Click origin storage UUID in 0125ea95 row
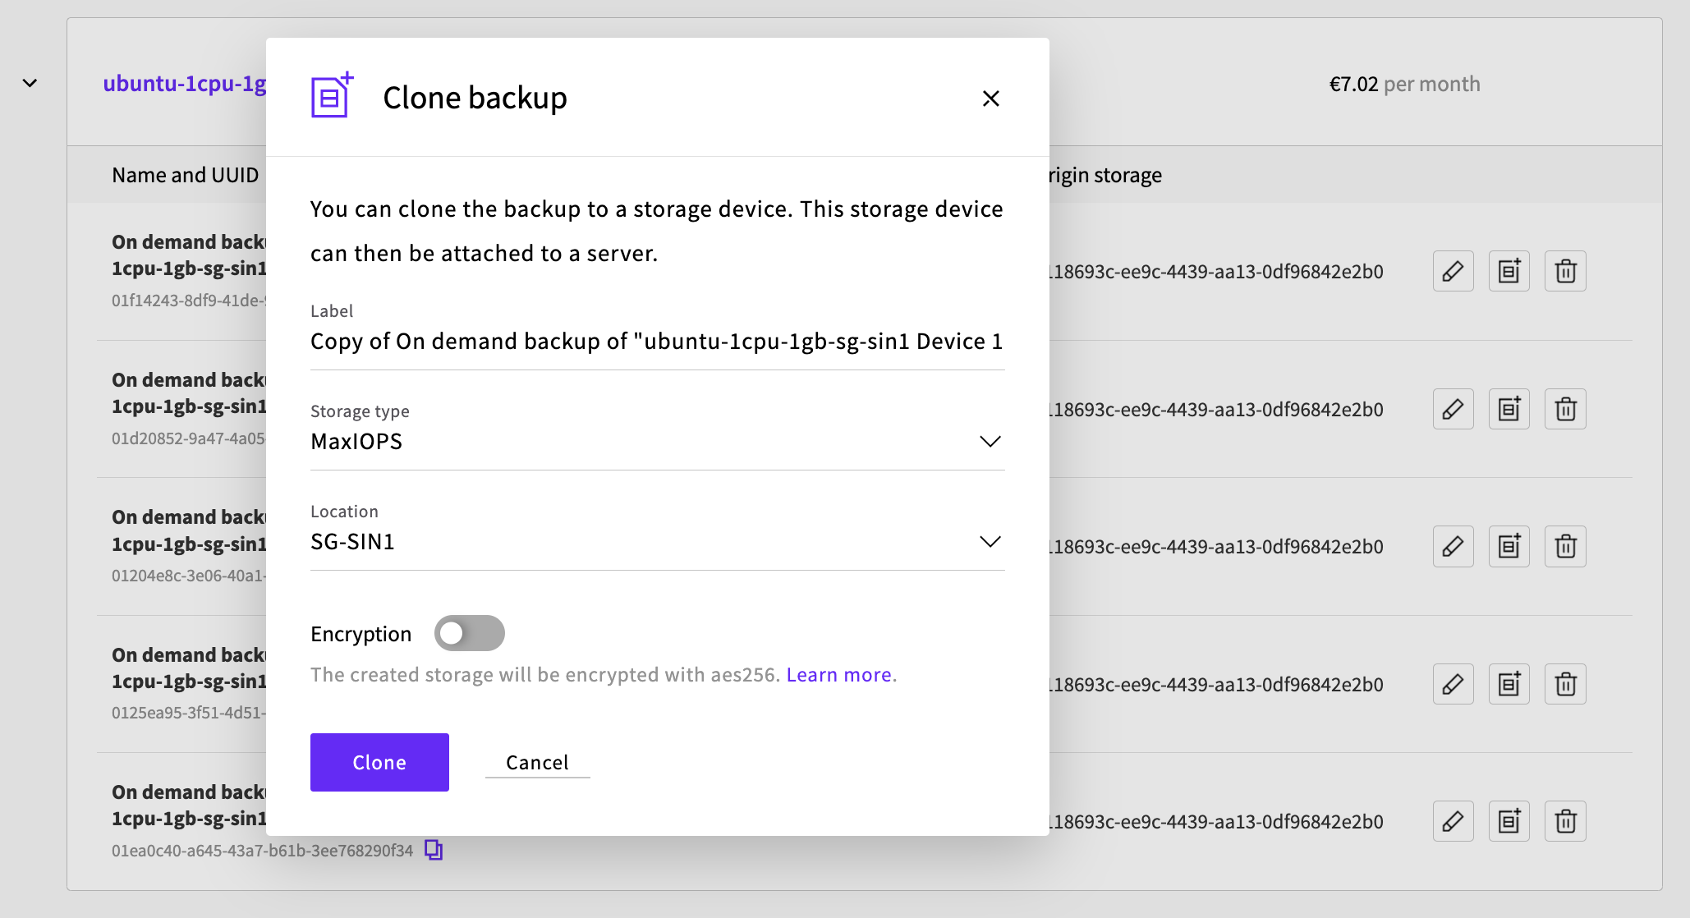1690x918 pixels. (1217, 685)
